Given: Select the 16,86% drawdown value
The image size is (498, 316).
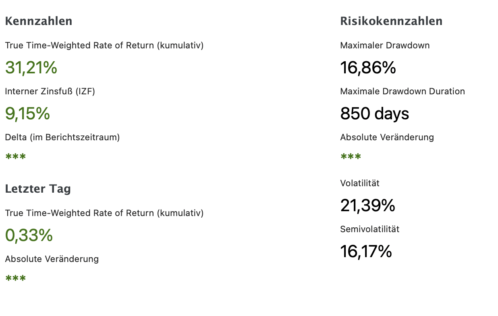Looking at the screenshot, I should click(x=368, y=68).
